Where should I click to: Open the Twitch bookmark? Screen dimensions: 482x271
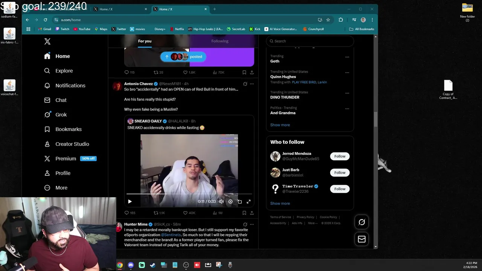(x=63, y=29)
